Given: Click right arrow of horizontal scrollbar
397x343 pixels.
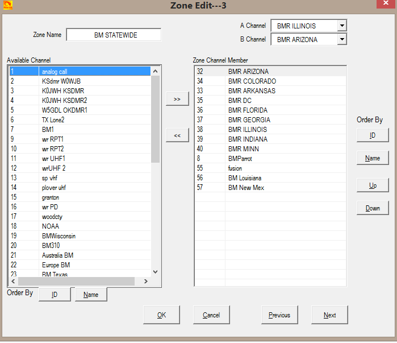Looking at the screenshot, I should [x=145, y=281].
